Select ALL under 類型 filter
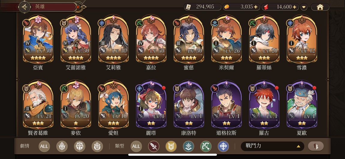The width and height of the screenshot is (345, 159). [x=136, y=146]
